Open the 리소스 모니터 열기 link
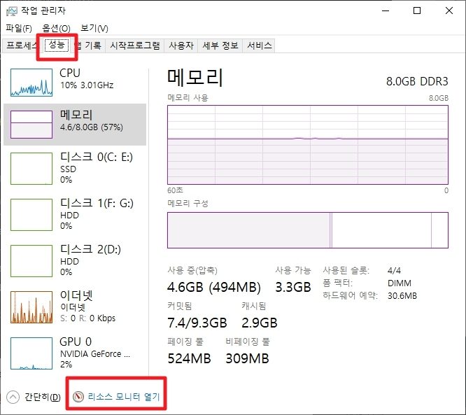This screenshot has width=466, height=415. [x=124, y=397]
